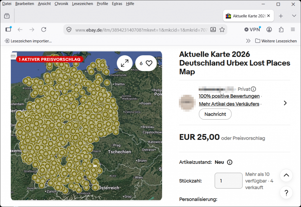
Task: Open Mehr Artikel des Verkäufers link
Action: click(x=229, y=104)
